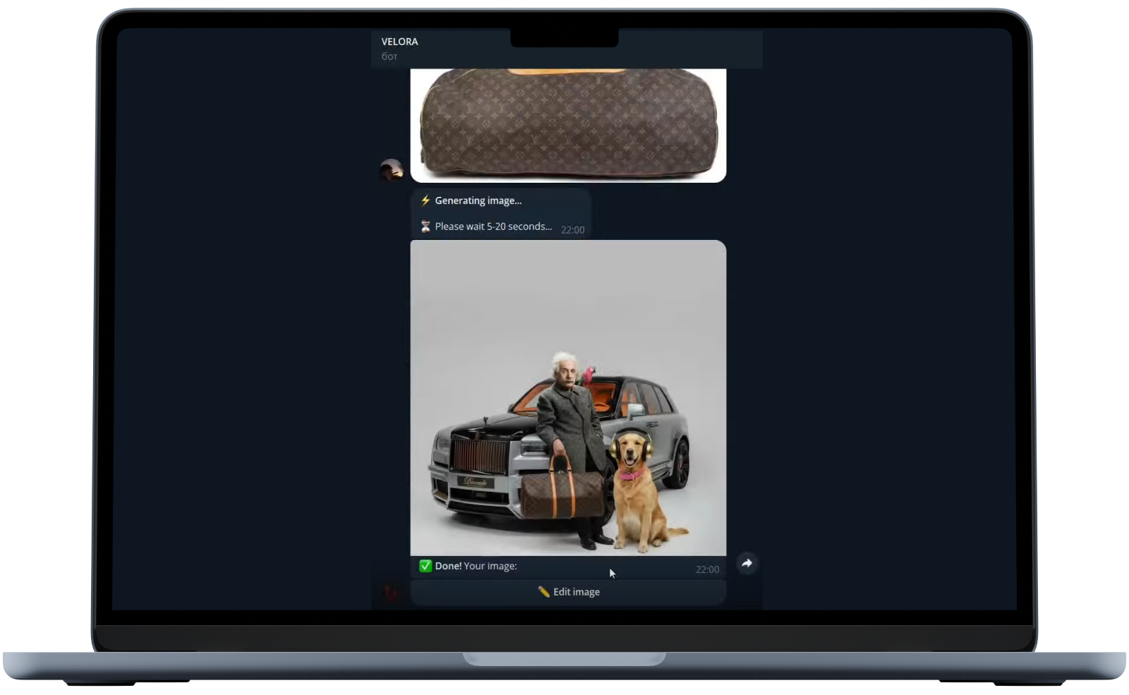Viewport: 1129px width, 695px height.
Task: Click the hourglass emoji before Please wait
Action: coord(425,226)
